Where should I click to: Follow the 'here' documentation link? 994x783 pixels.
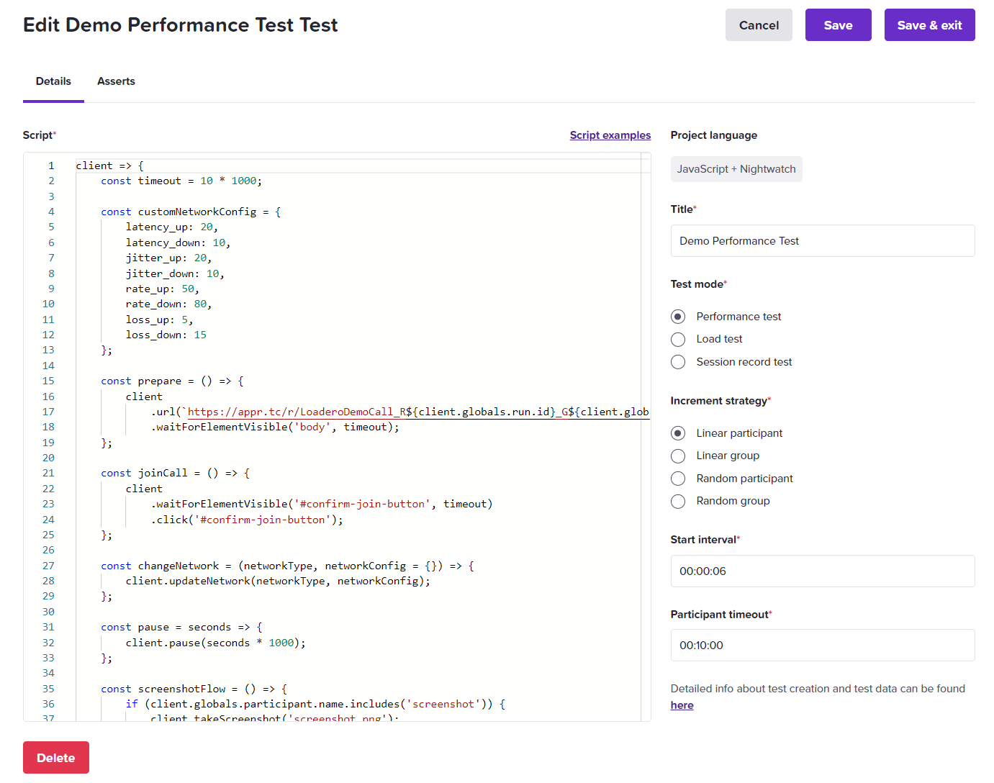pos(682,705)
